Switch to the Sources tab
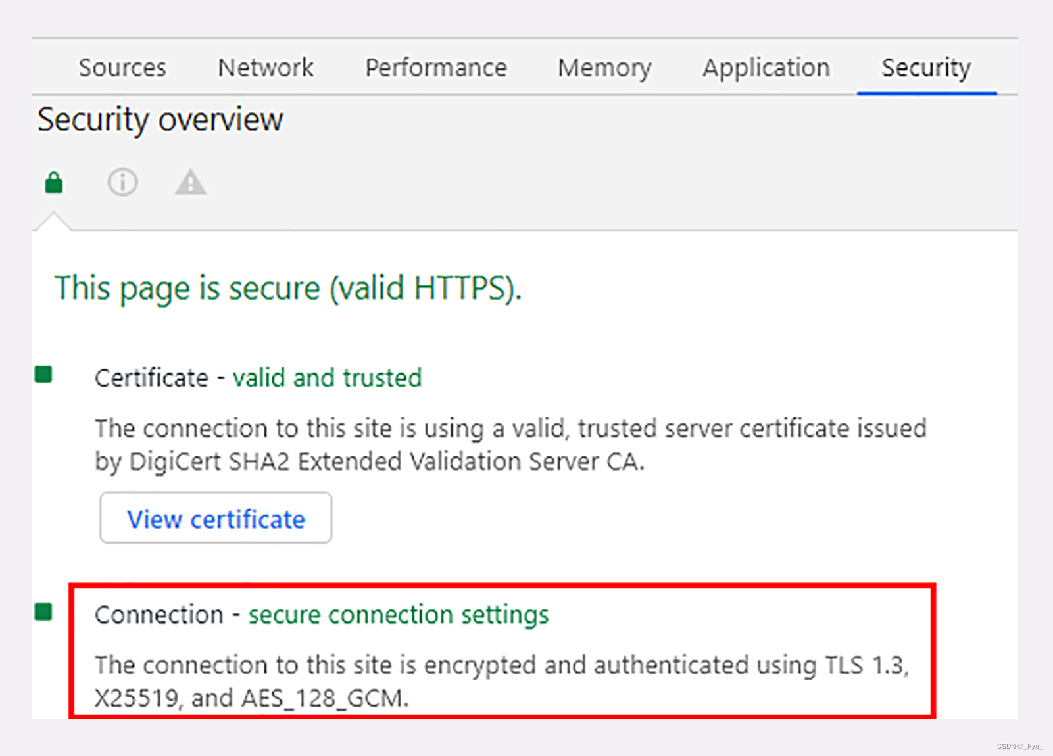 tap(122, 68)
